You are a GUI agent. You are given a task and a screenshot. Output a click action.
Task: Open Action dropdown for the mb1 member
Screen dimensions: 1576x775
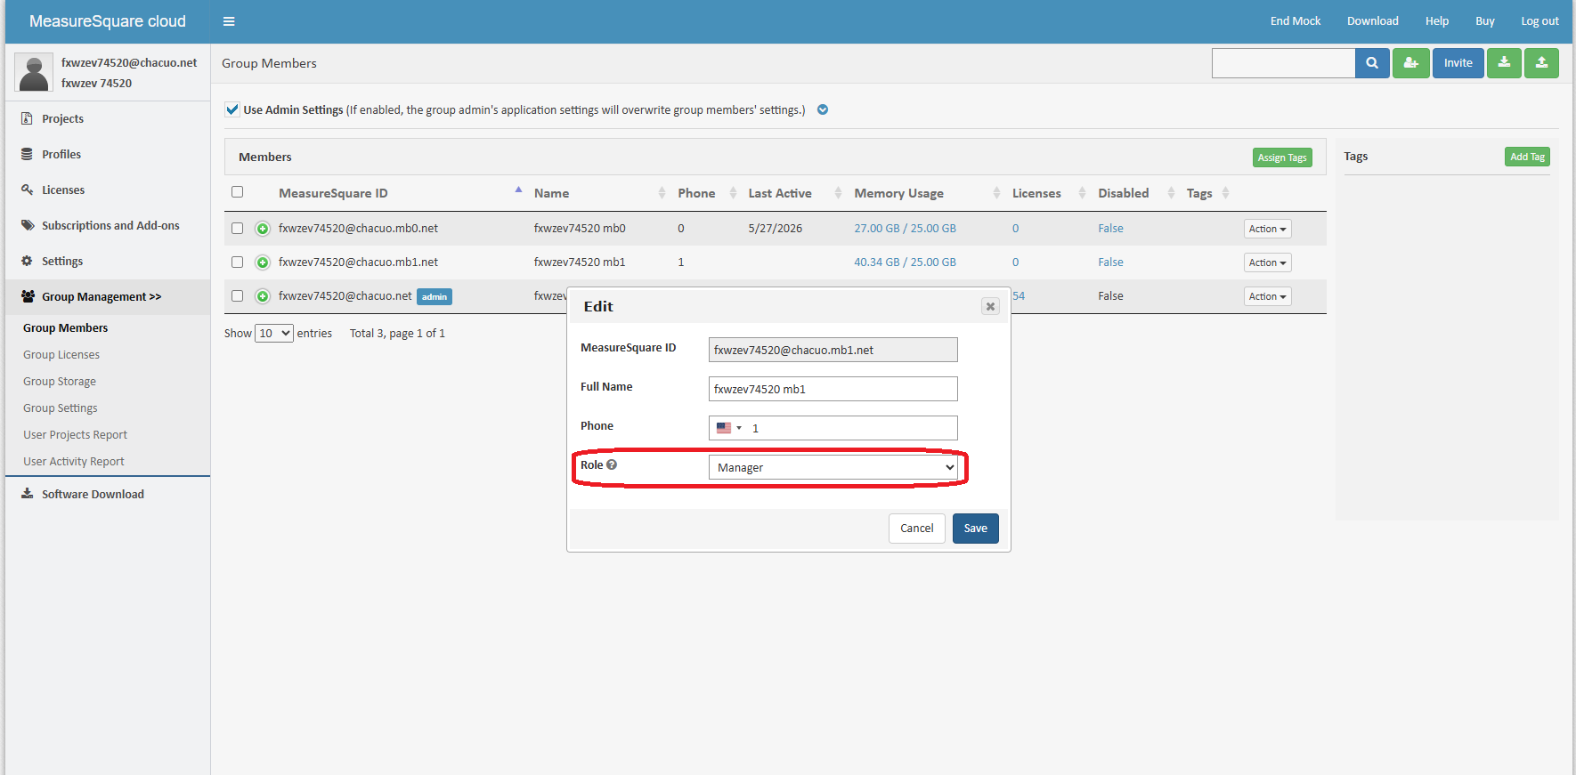tap(1267, 262)
